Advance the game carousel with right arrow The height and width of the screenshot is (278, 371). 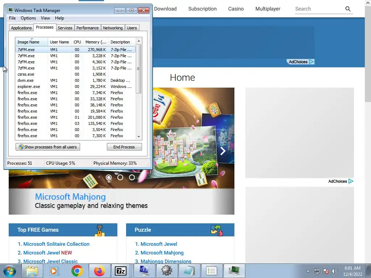point(223,151)
